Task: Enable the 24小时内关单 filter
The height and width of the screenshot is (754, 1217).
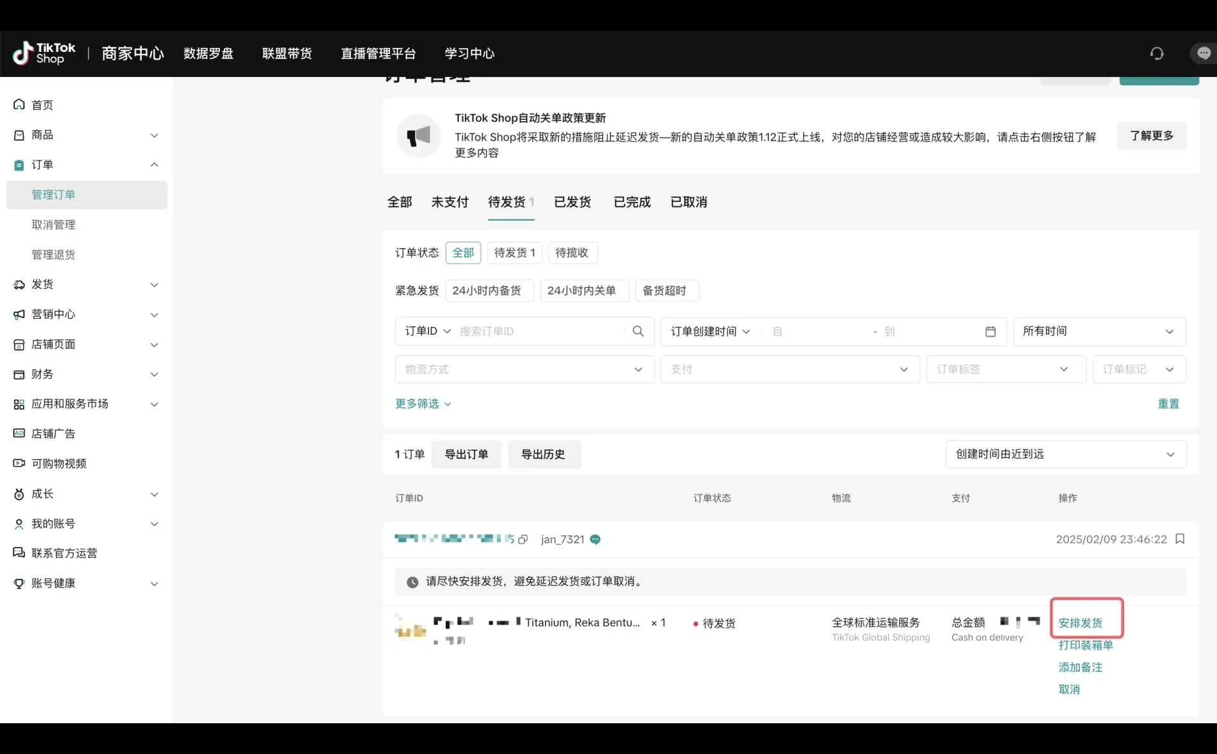Action: tap(583, 290)
